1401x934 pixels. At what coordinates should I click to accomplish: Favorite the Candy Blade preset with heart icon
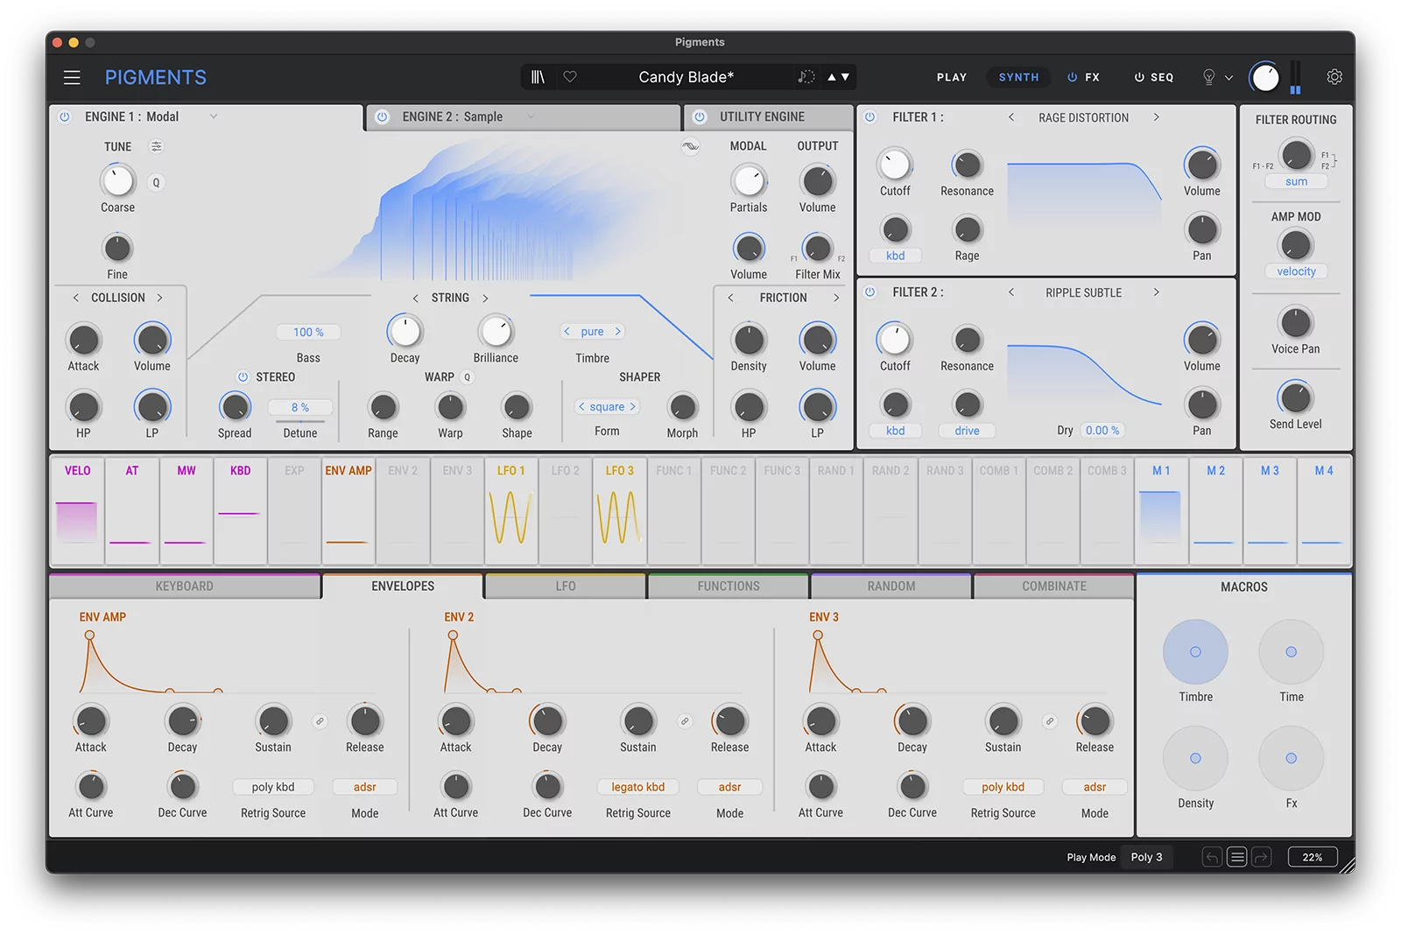(x=570, y=77)
